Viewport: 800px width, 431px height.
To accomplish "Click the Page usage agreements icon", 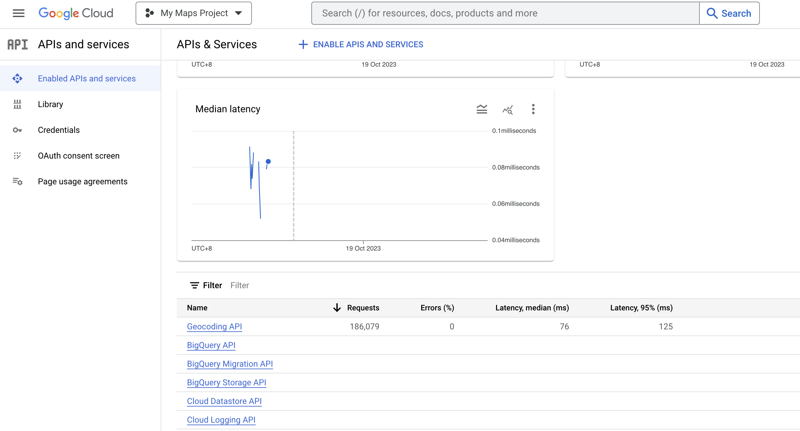I will click(17, 181).
